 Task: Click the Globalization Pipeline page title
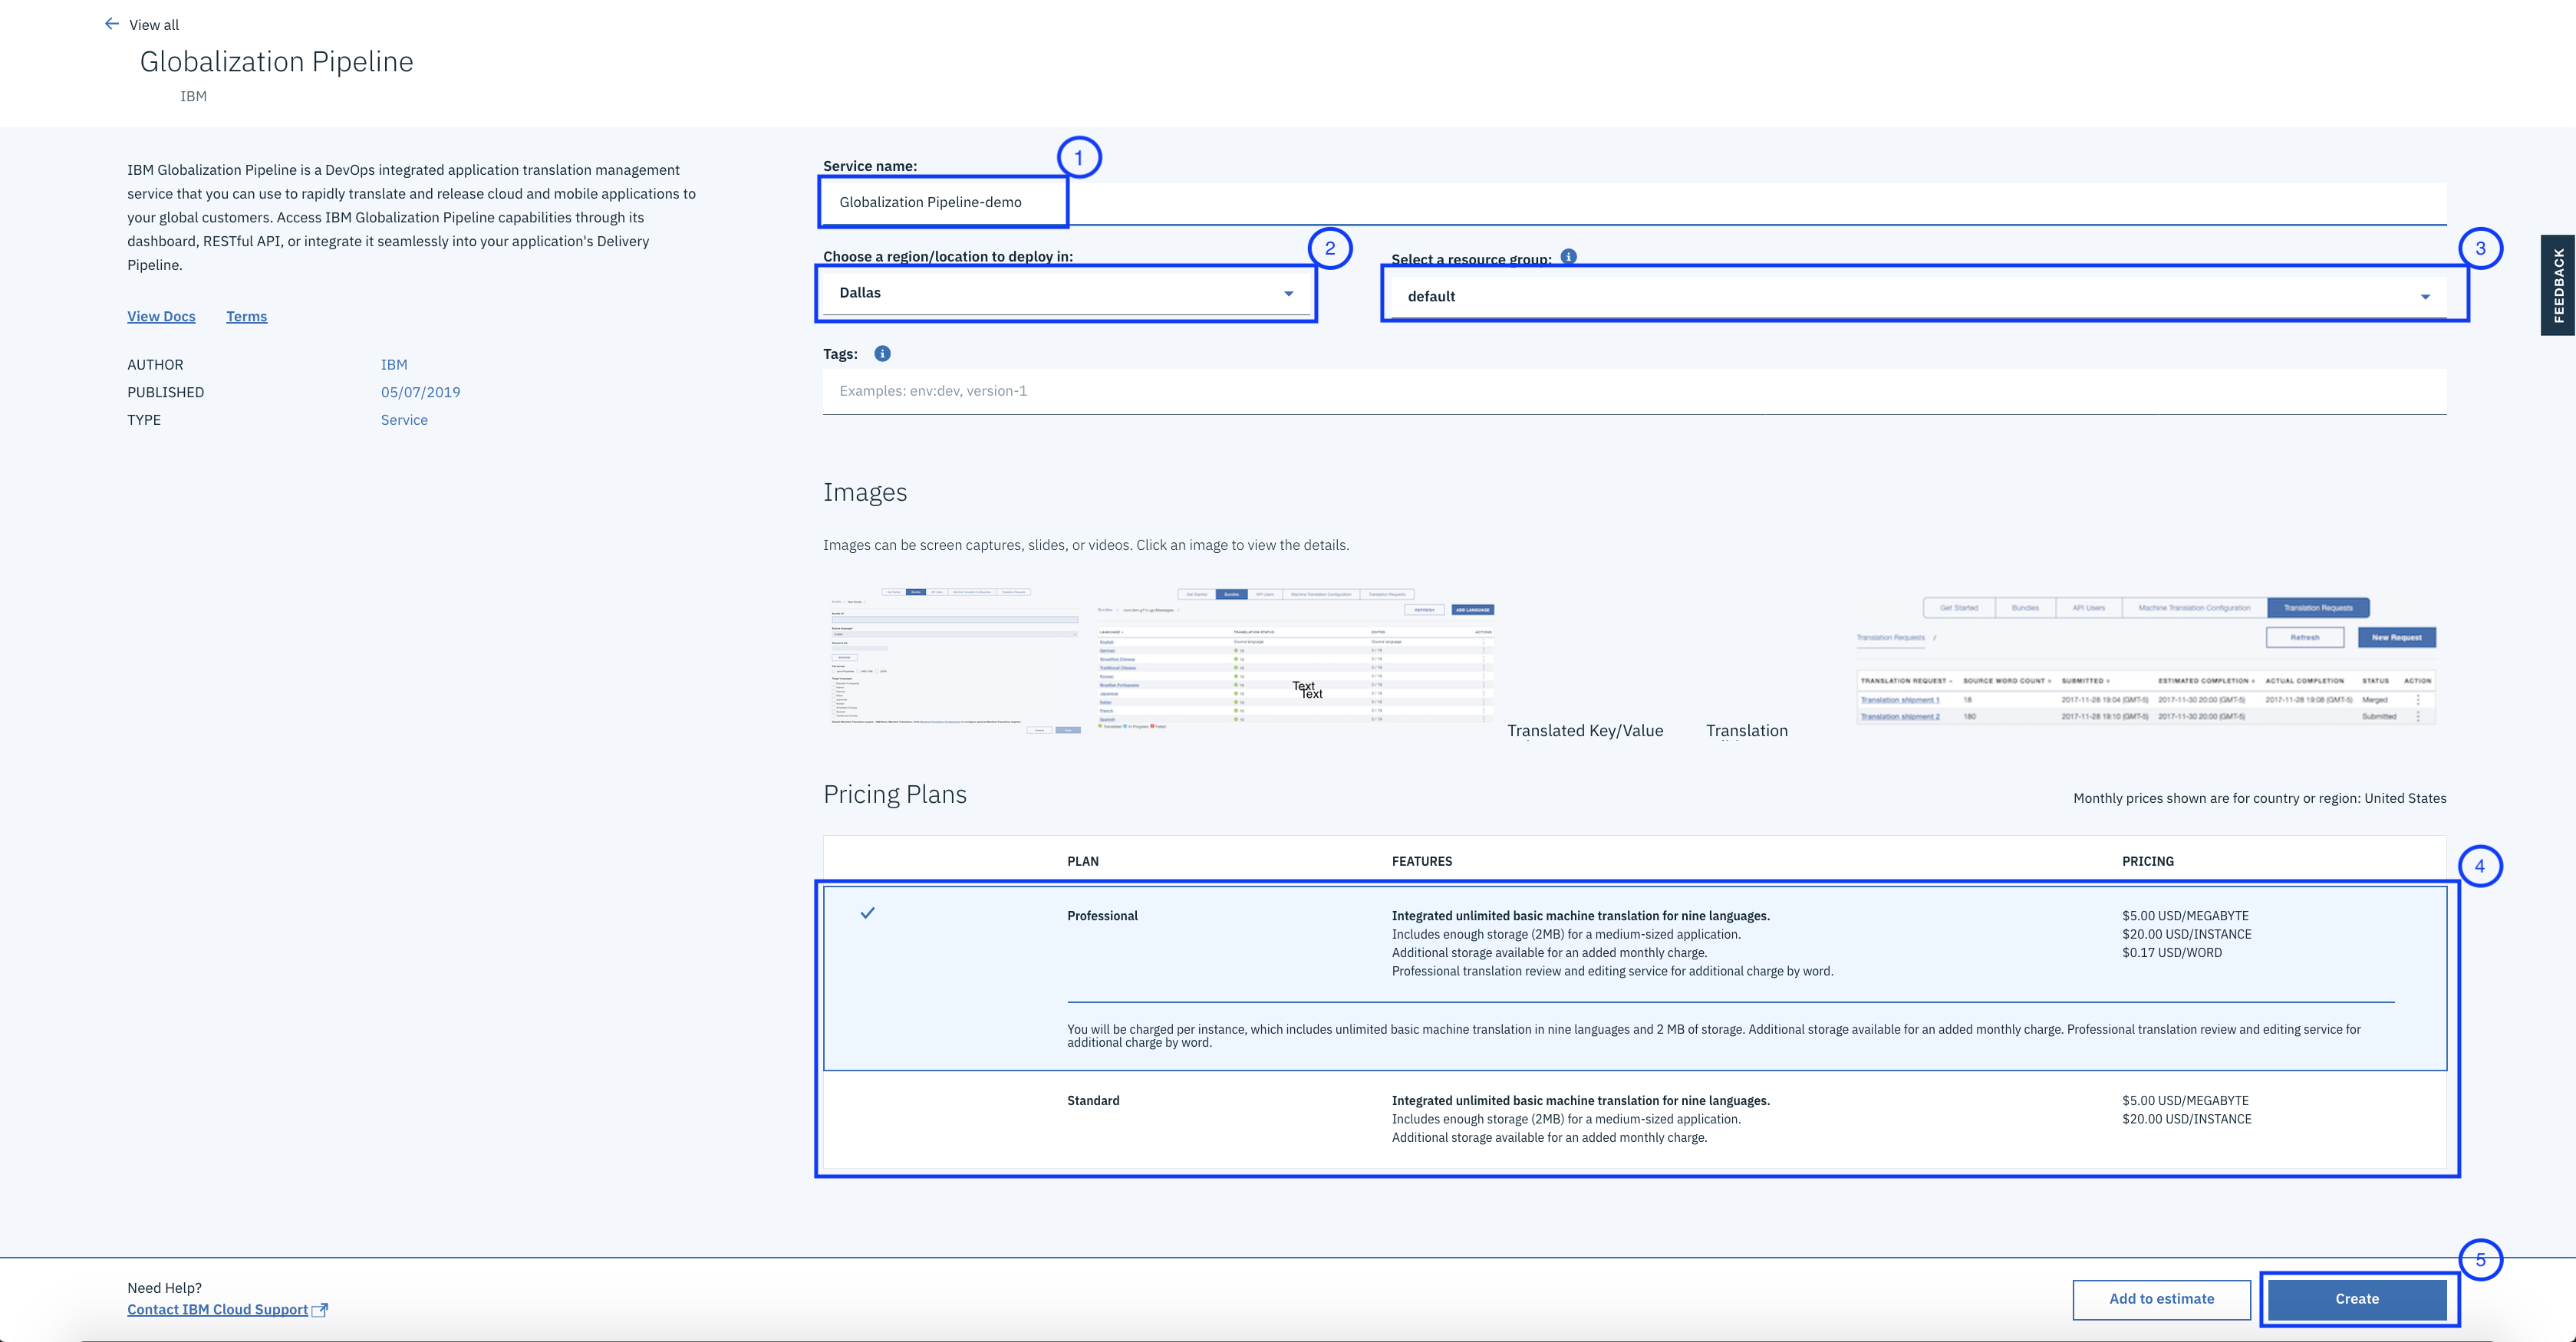click(276, 62)
